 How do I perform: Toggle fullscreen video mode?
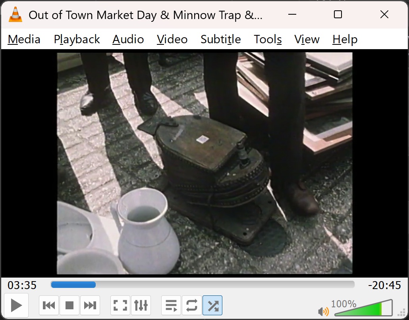(x=120, y=305)
